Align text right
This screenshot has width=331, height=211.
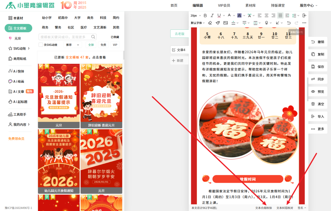coord(273,15)
